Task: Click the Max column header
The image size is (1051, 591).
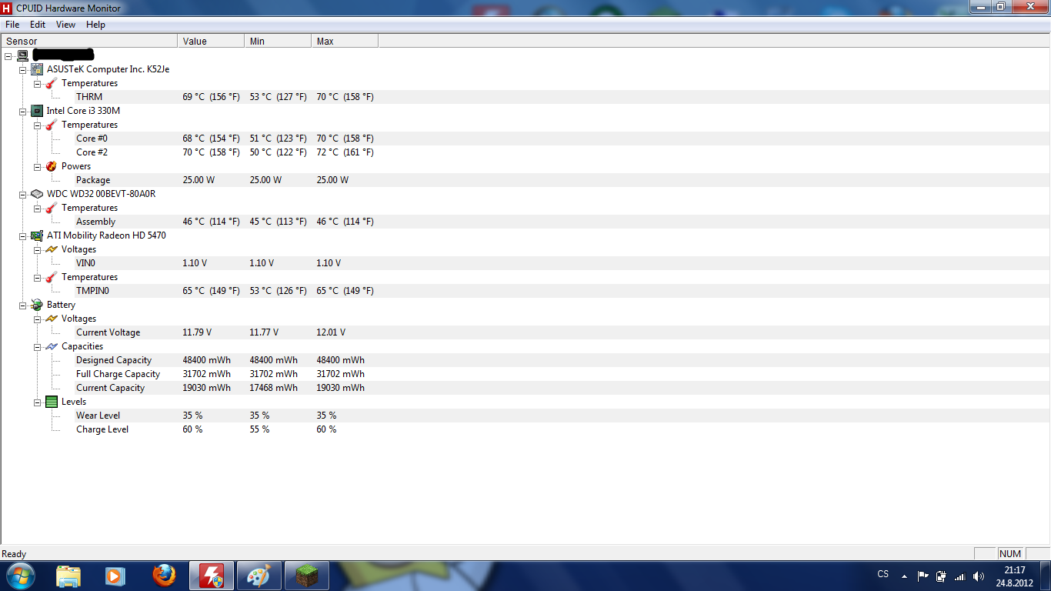Action: (x=344, y=42)
